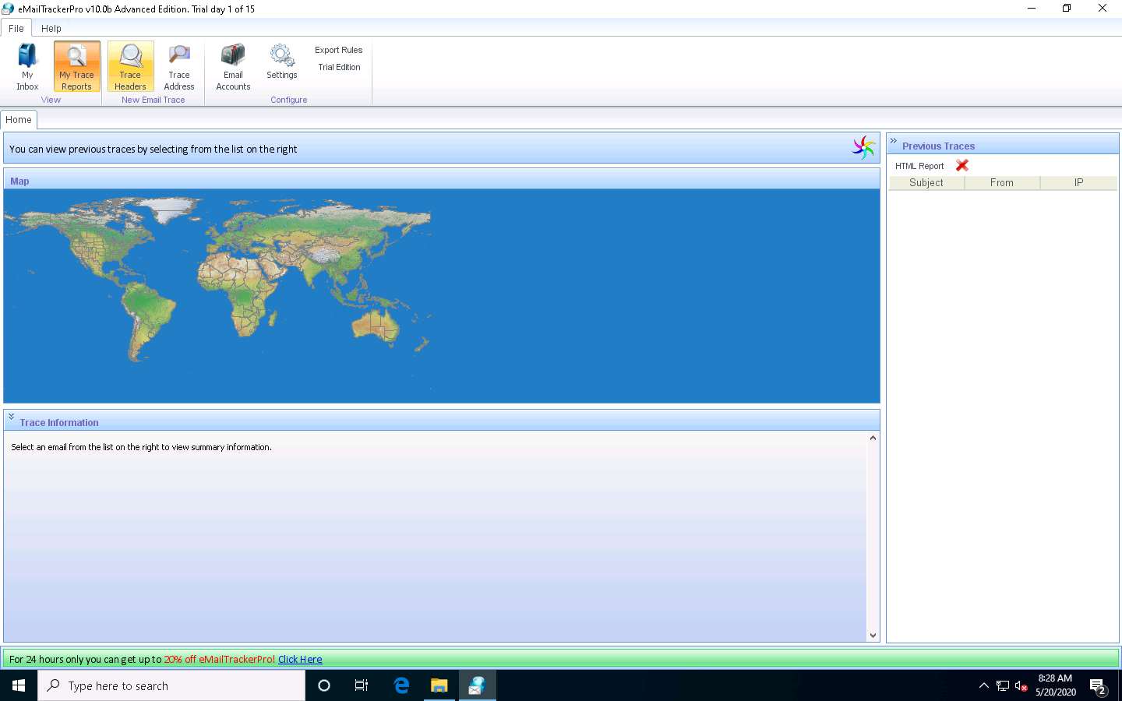Delete selected trace with red X
1122x701 pixels.
point(962,165)
